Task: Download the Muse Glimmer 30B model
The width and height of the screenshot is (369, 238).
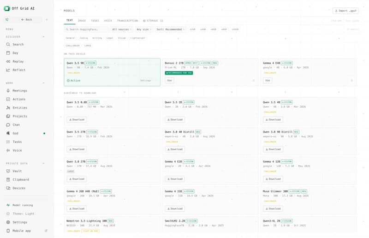Action: point(273,209)
